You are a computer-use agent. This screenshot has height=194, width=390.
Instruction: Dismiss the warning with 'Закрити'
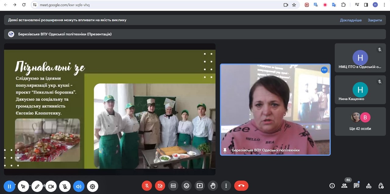[375, 20]
